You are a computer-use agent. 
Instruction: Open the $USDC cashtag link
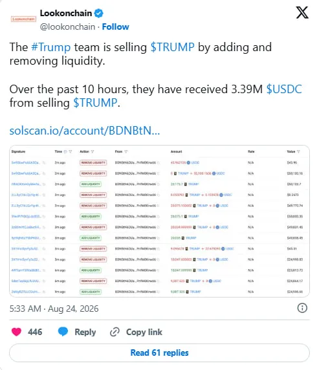[284, 89]
